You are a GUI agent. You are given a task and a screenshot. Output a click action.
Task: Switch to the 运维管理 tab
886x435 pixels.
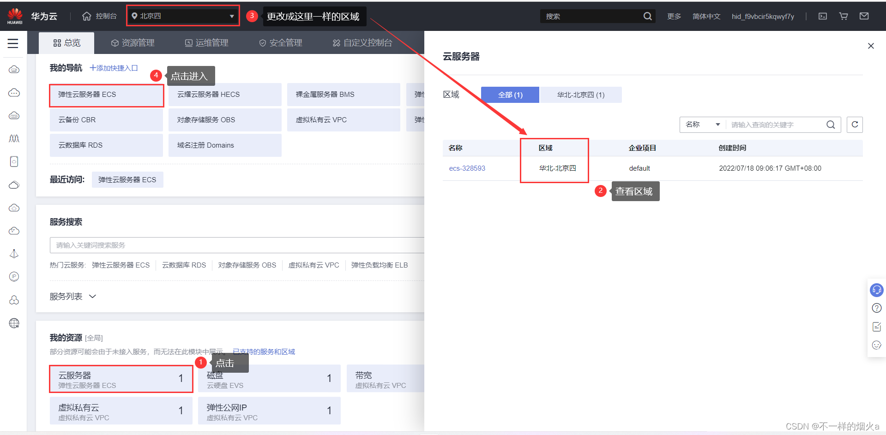pyautogui.click(x=206, y=43)
